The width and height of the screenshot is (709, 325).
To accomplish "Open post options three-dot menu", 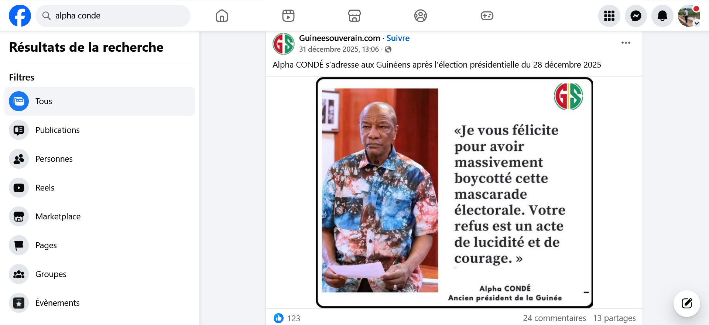I will pyautogui.click(x=626, y=43).
